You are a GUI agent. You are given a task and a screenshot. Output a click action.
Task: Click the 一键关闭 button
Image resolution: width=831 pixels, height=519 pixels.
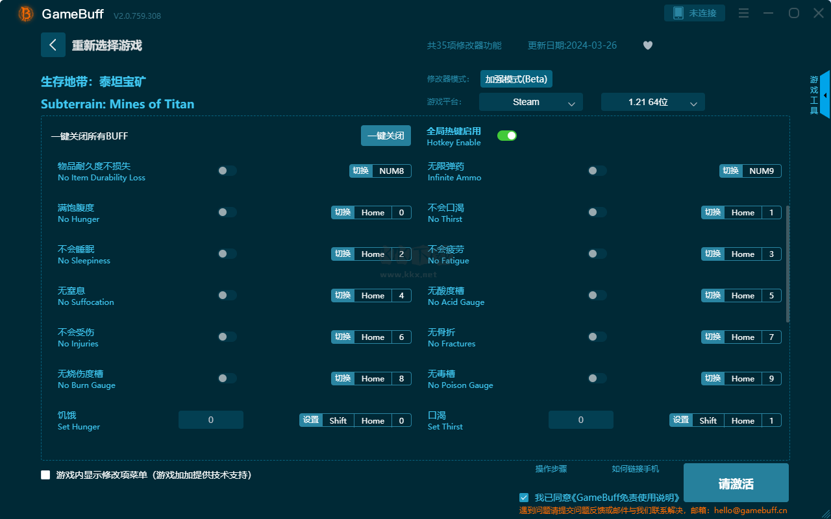click(x=386, y=136)
